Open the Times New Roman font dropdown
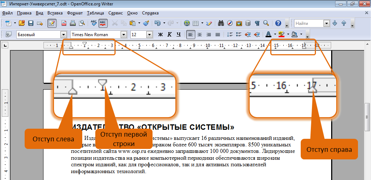 [124, 35]
